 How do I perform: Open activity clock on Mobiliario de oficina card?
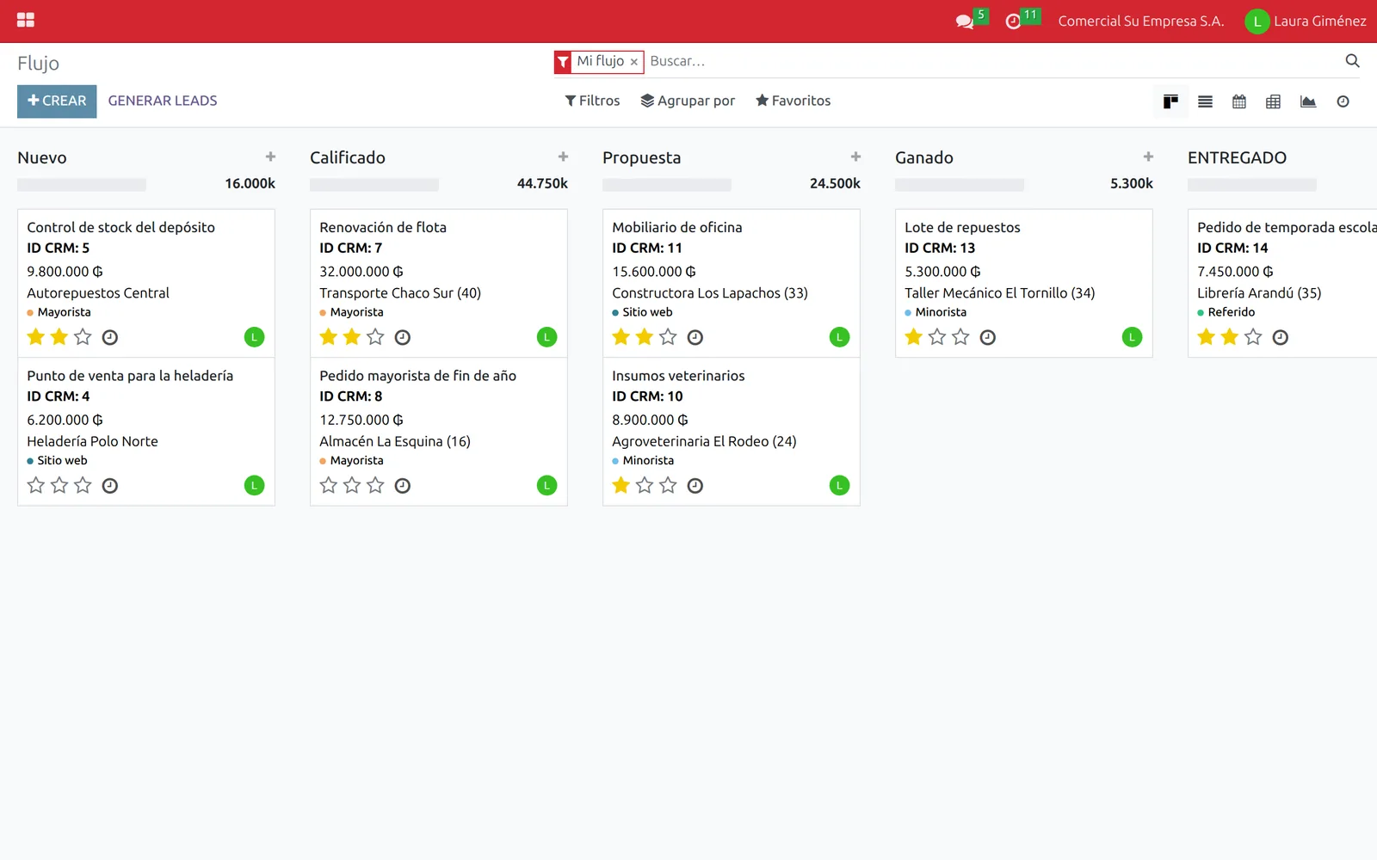695,337
